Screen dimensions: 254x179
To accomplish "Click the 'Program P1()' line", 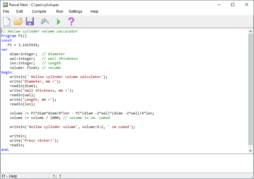I will pos(14,36).
